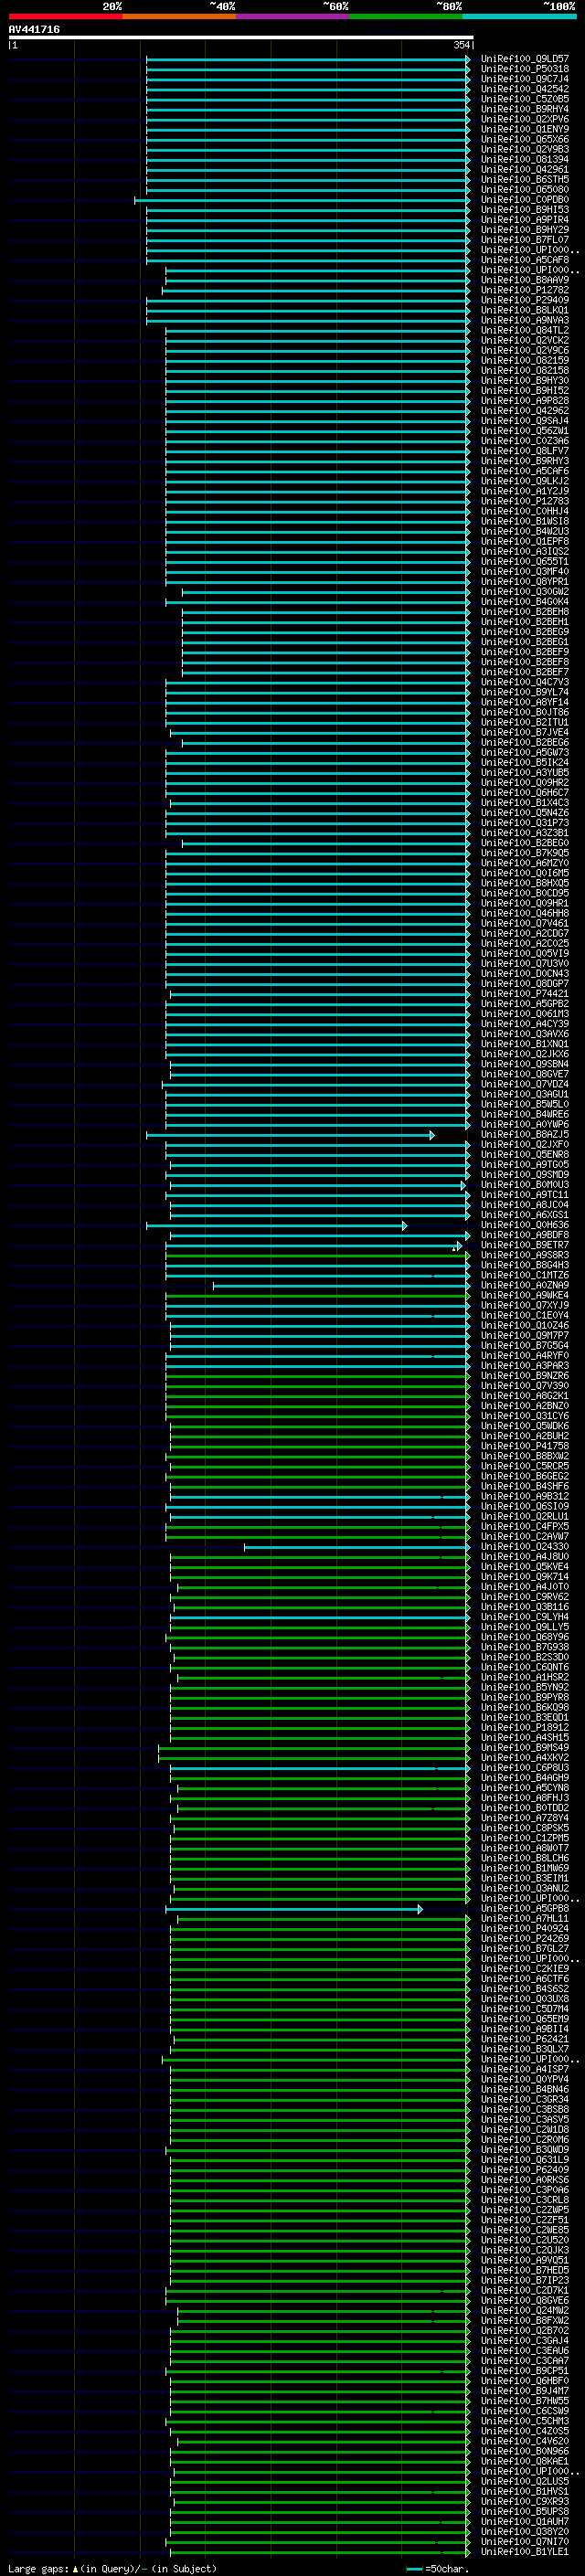Select the UniRef100_A9PIR4 label
Image resolution: width=585 pixels, height=2576 pixels.
[x=524, y=220]
